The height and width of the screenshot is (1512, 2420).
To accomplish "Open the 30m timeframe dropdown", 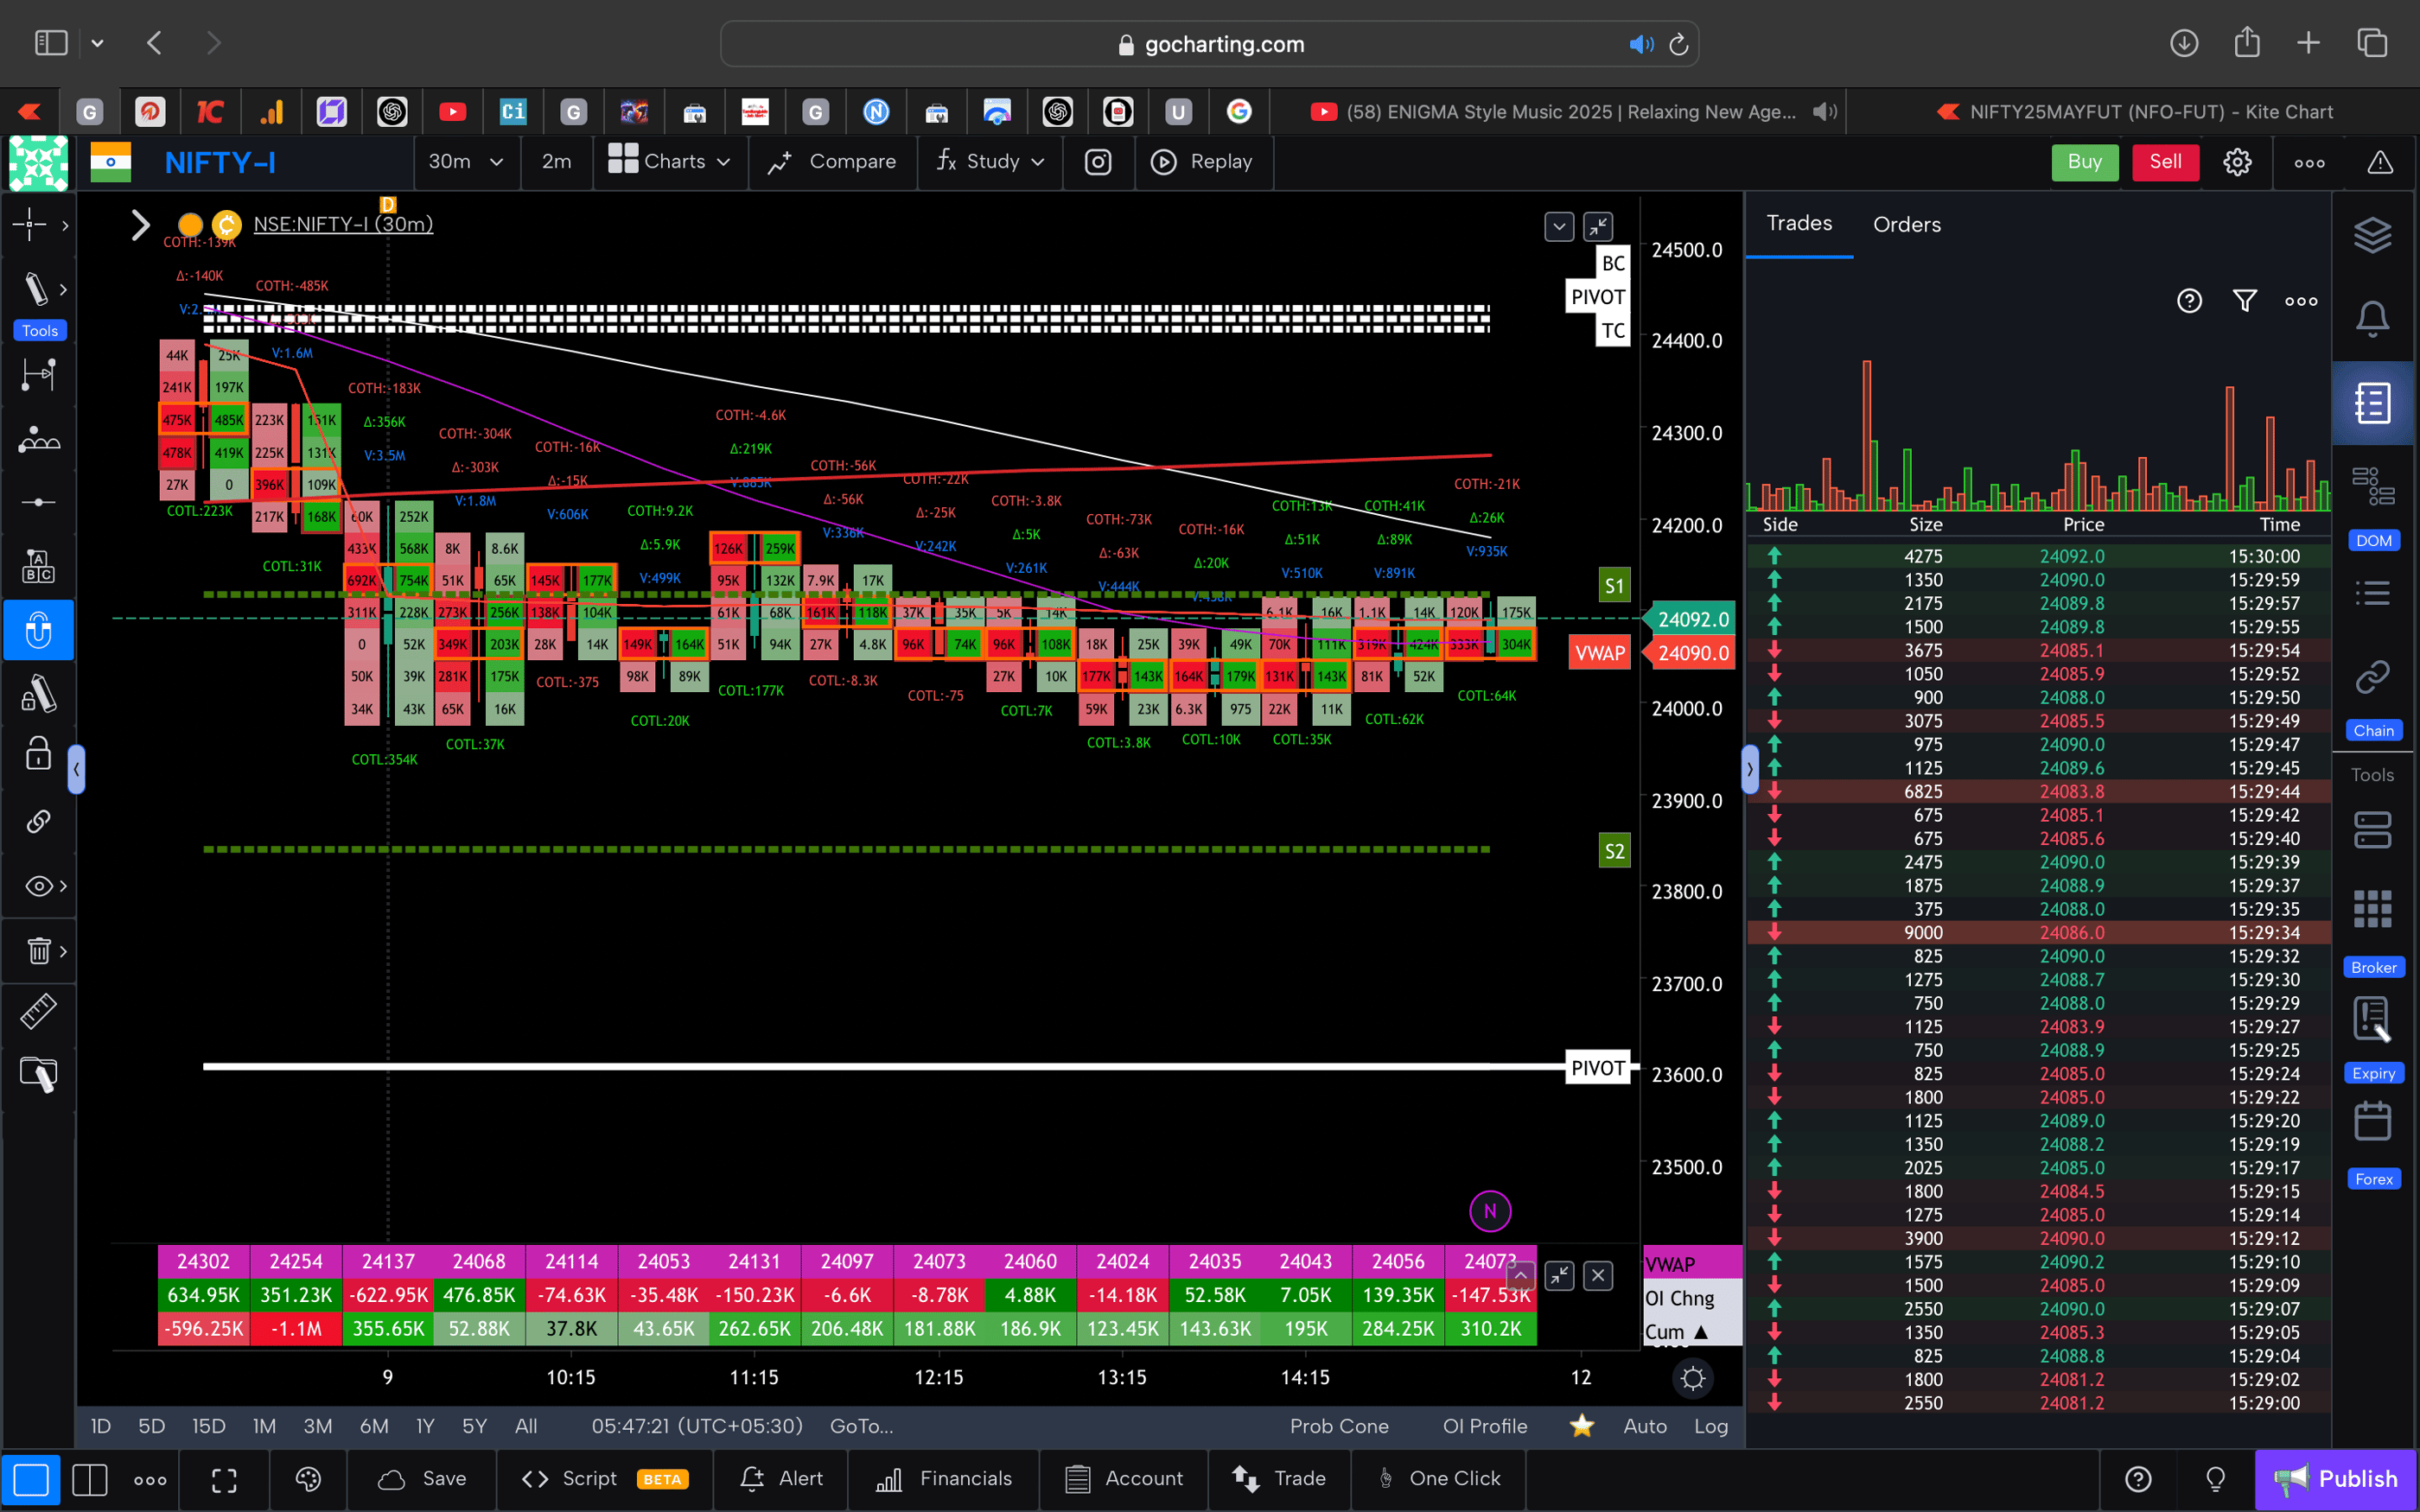I will tap(466, 161).
